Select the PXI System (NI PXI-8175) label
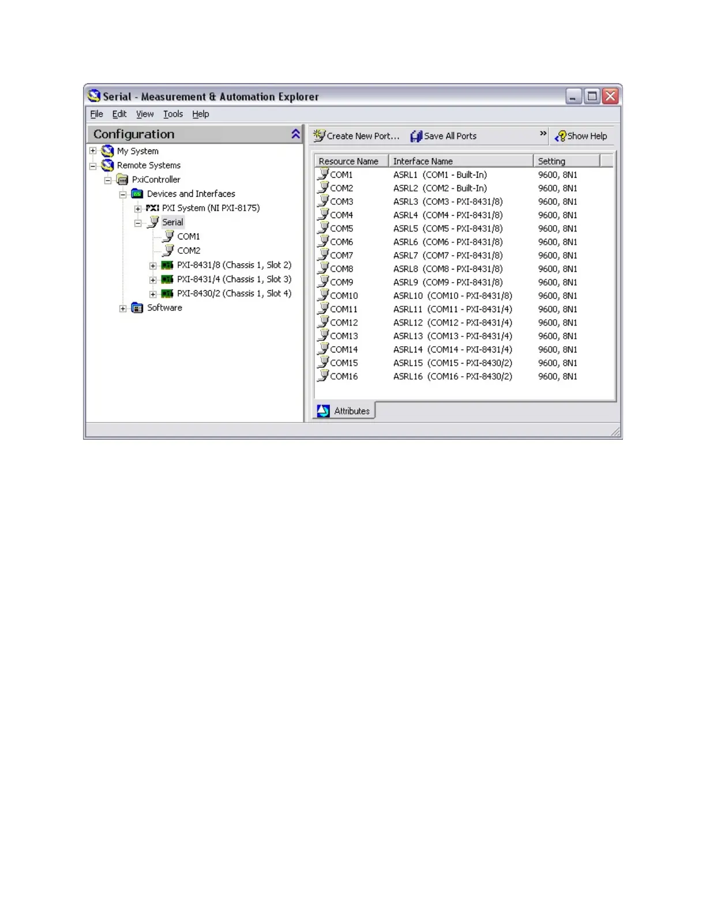706x914 pixels. 211,208
